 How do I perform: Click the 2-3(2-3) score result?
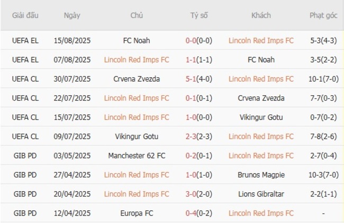tap(199, 136)
